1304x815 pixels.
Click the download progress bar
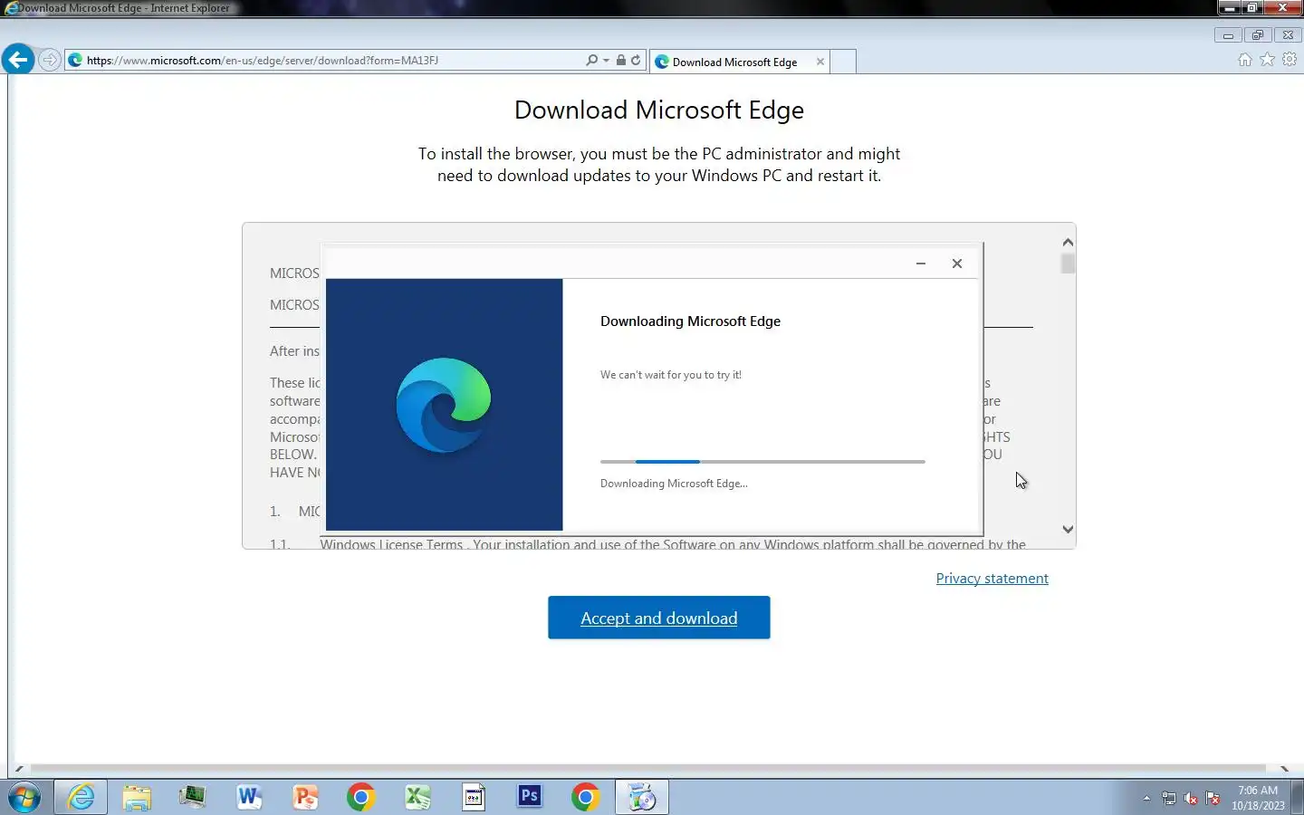[762, 462]
